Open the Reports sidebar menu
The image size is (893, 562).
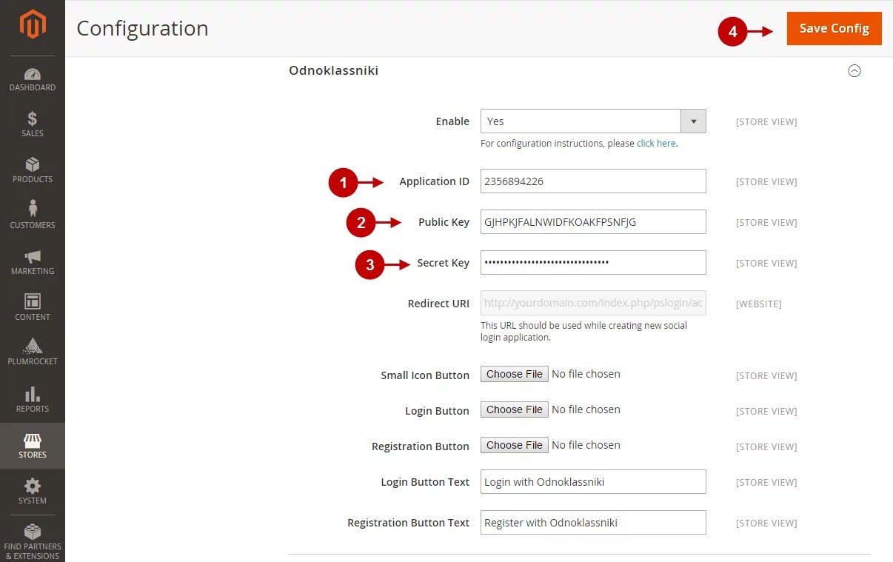[x=33, y=400]
